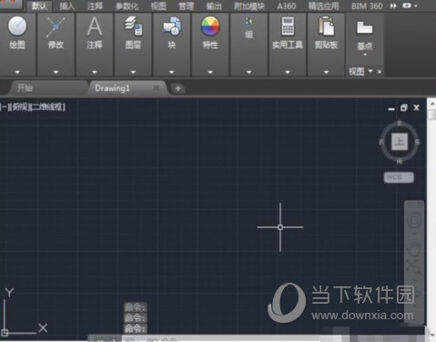Switch to the 插入 ribbon tab
Screen dimensions: 436x342
[x=66, y=5]
